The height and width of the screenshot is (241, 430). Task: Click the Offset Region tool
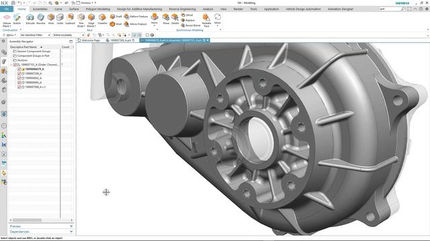(187, 15)
